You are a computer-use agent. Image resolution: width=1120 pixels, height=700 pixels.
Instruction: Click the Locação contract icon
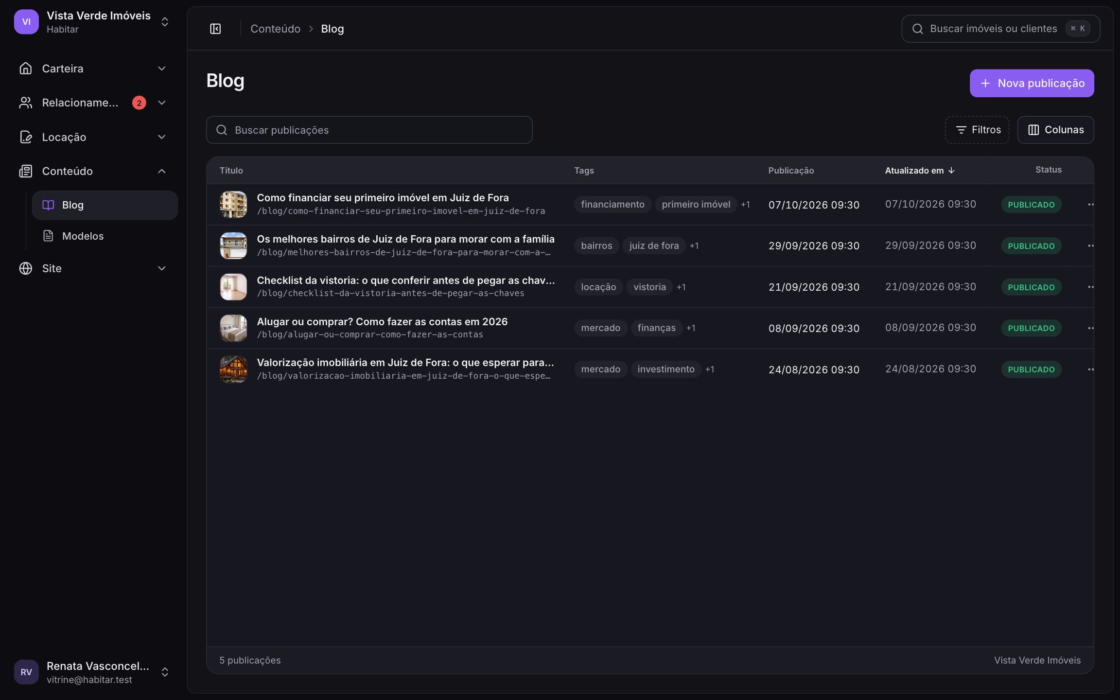coord(26,137)
